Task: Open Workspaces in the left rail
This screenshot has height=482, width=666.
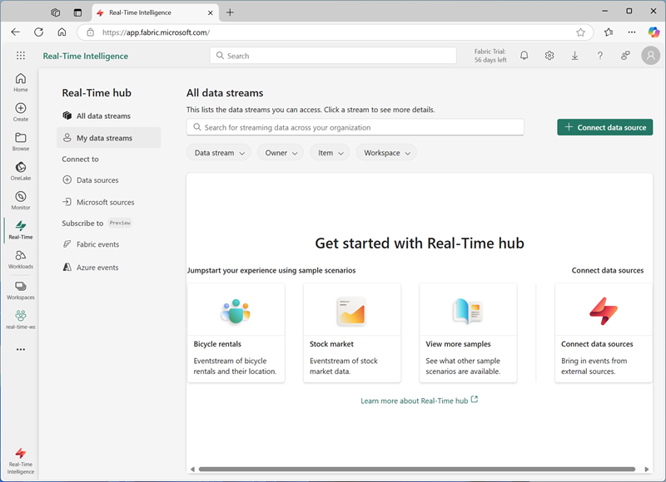Action: (x=20, y=290)
